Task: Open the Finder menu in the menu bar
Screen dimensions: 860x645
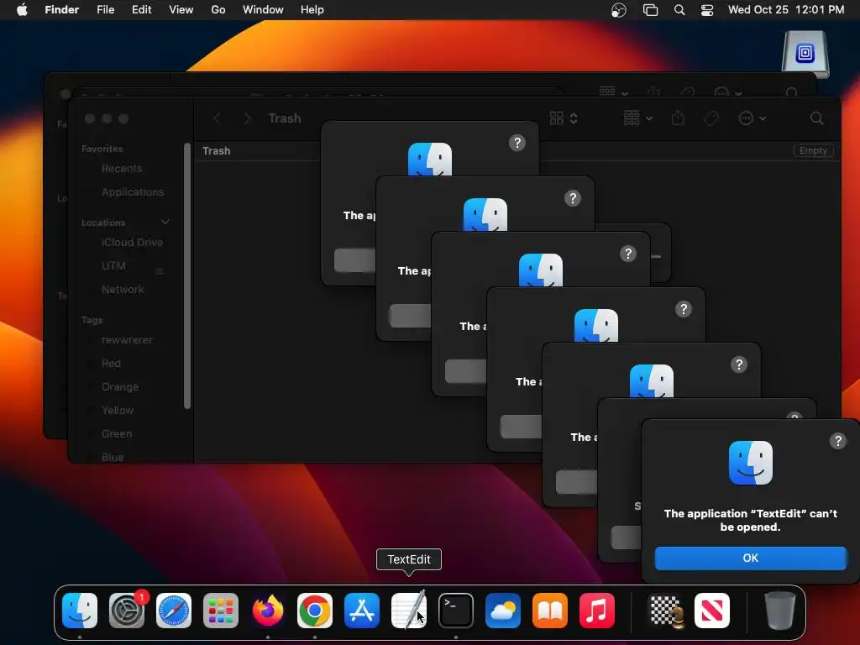Action: (62, 10)
